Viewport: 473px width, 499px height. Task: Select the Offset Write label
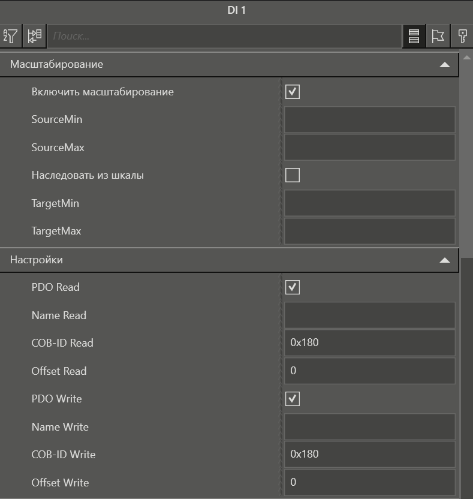click(x=60, y=482)
